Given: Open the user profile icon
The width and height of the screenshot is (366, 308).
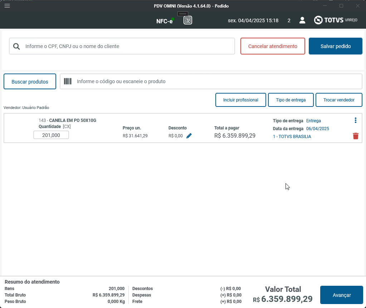Looking at the screenshot, I should coord(302,20).
